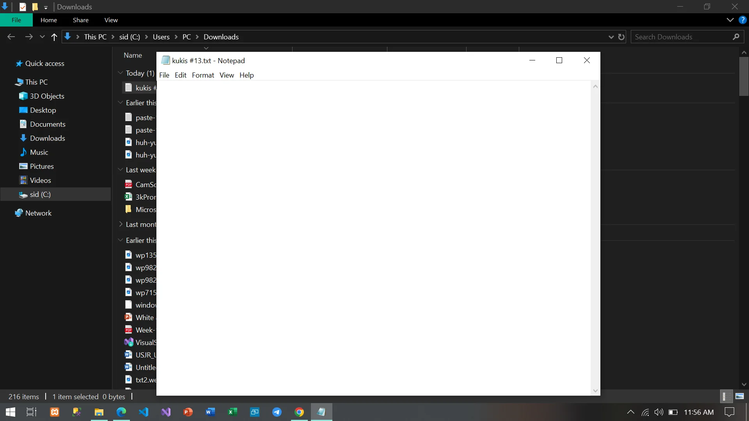Click Explorer file list scrollbar thumb
The image size is (749, 421).
point(744,76)
